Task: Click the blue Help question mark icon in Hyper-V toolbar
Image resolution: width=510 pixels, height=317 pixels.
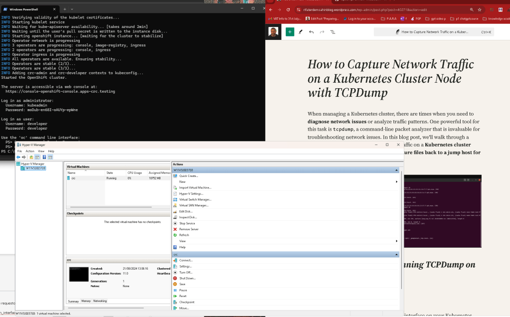Action: [x=44, y=157]
